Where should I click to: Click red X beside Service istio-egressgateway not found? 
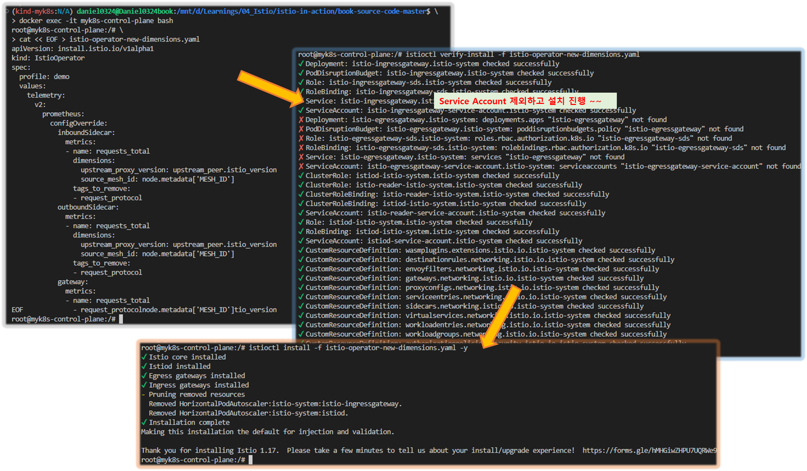point(301,157)
